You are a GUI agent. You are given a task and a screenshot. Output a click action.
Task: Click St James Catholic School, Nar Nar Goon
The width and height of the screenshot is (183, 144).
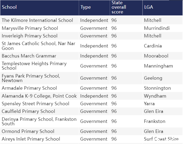(39, 46)
